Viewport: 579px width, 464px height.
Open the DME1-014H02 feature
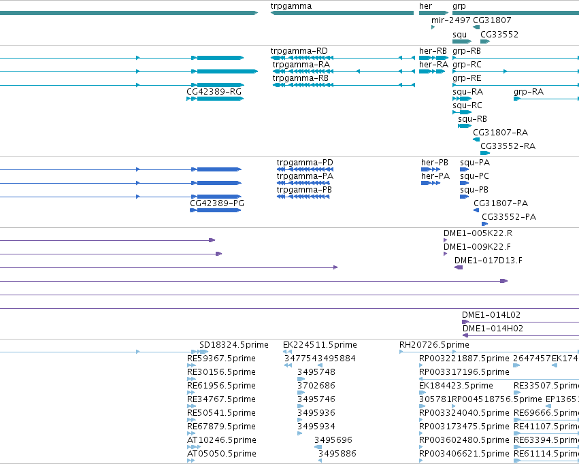pyautogui.click(x=520, y=335)
